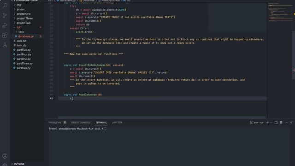The width and height of the screenshot is (295, 166).
Task: Open item.db file
Action: click(22, 45)
